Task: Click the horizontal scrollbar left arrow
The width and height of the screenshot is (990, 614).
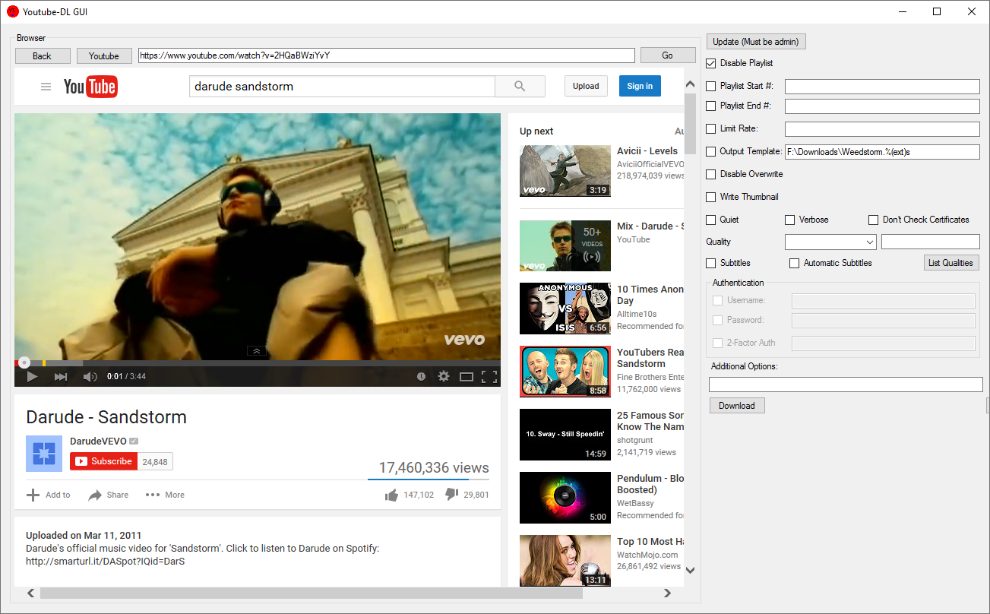Action: coord(31,593)
